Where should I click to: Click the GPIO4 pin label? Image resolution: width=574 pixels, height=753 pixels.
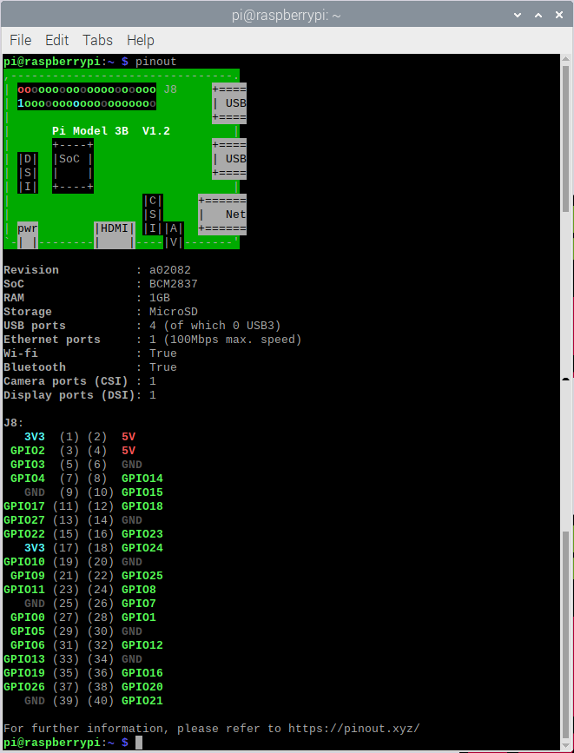(28, 479)
